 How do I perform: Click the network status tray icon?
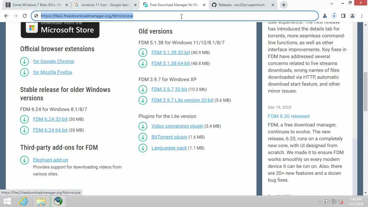coord(334,202)
